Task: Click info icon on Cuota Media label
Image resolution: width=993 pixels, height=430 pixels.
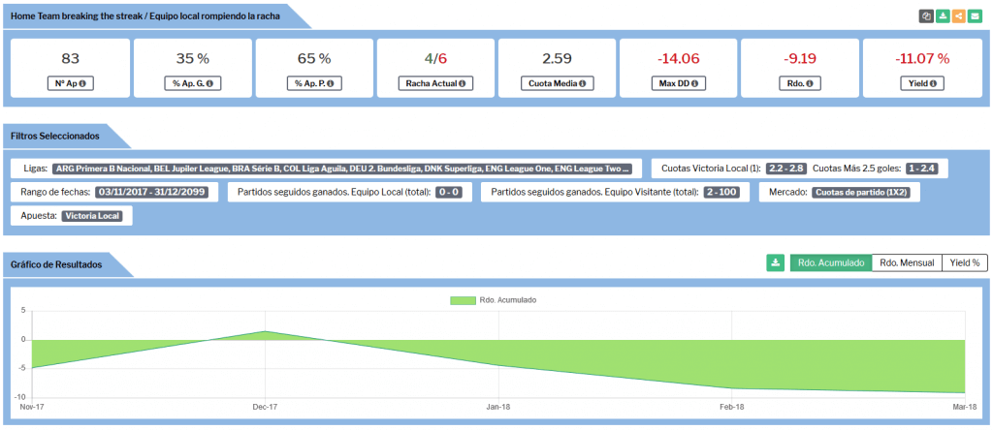Action: pos(585,83)
